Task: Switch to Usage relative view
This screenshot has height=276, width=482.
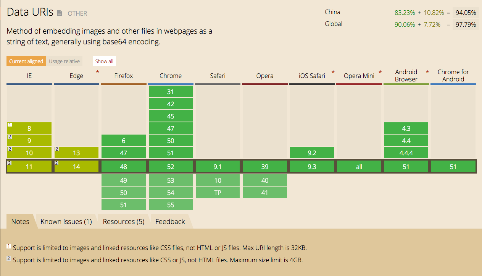Action: tap(64, 61)
